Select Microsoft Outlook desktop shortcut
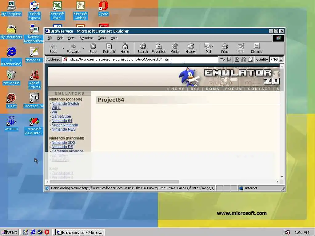Screen dimensions: 315x236 tap(80, 10)
